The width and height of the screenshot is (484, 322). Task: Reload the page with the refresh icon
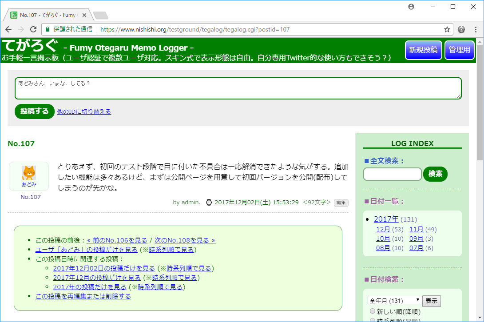coord(33,29)
